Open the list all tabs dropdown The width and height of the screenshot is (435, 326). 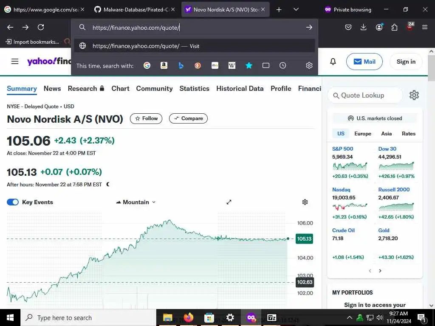click(296, 9)
